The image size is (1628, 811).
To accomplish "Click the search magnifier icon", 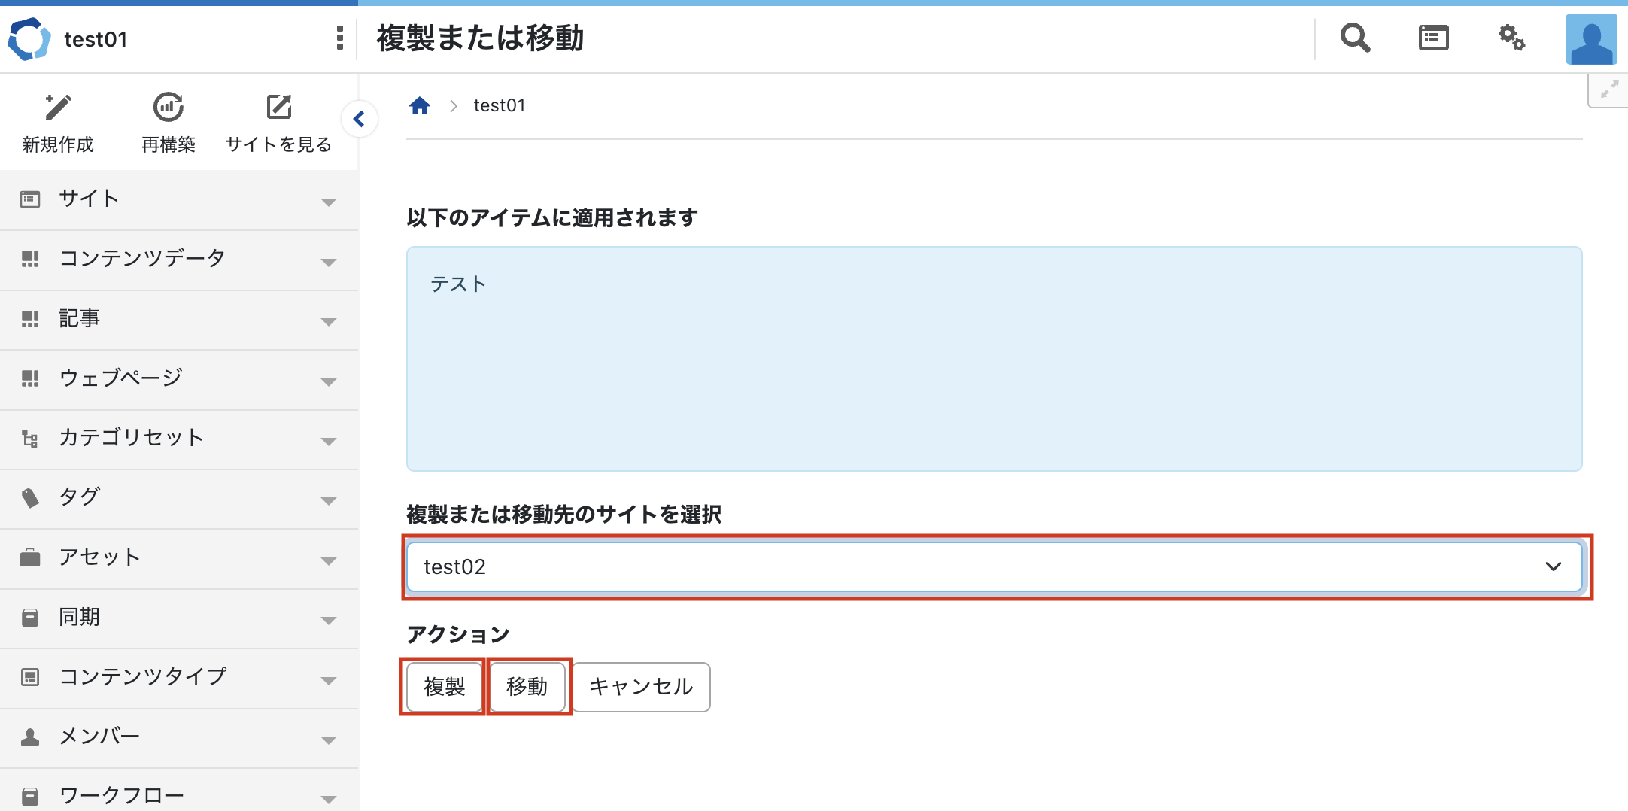I will click(1355, 38).
